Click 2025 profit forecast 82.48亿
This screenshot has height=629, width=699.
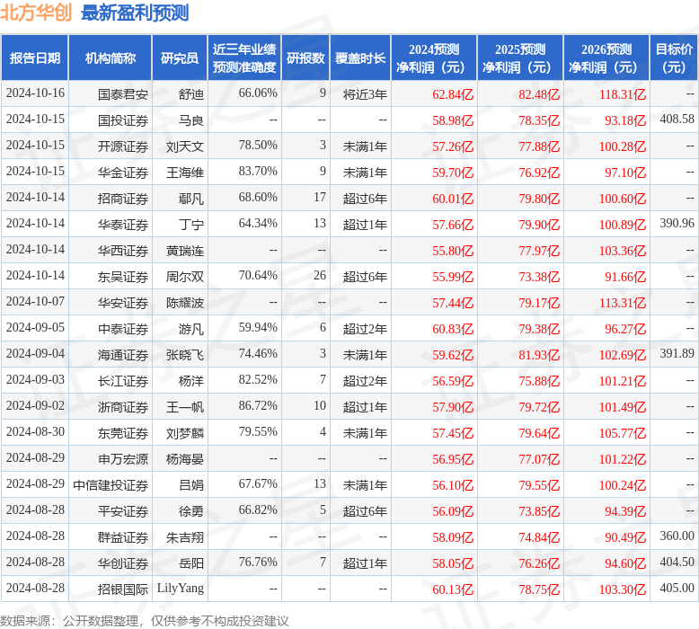pos(539,94)
